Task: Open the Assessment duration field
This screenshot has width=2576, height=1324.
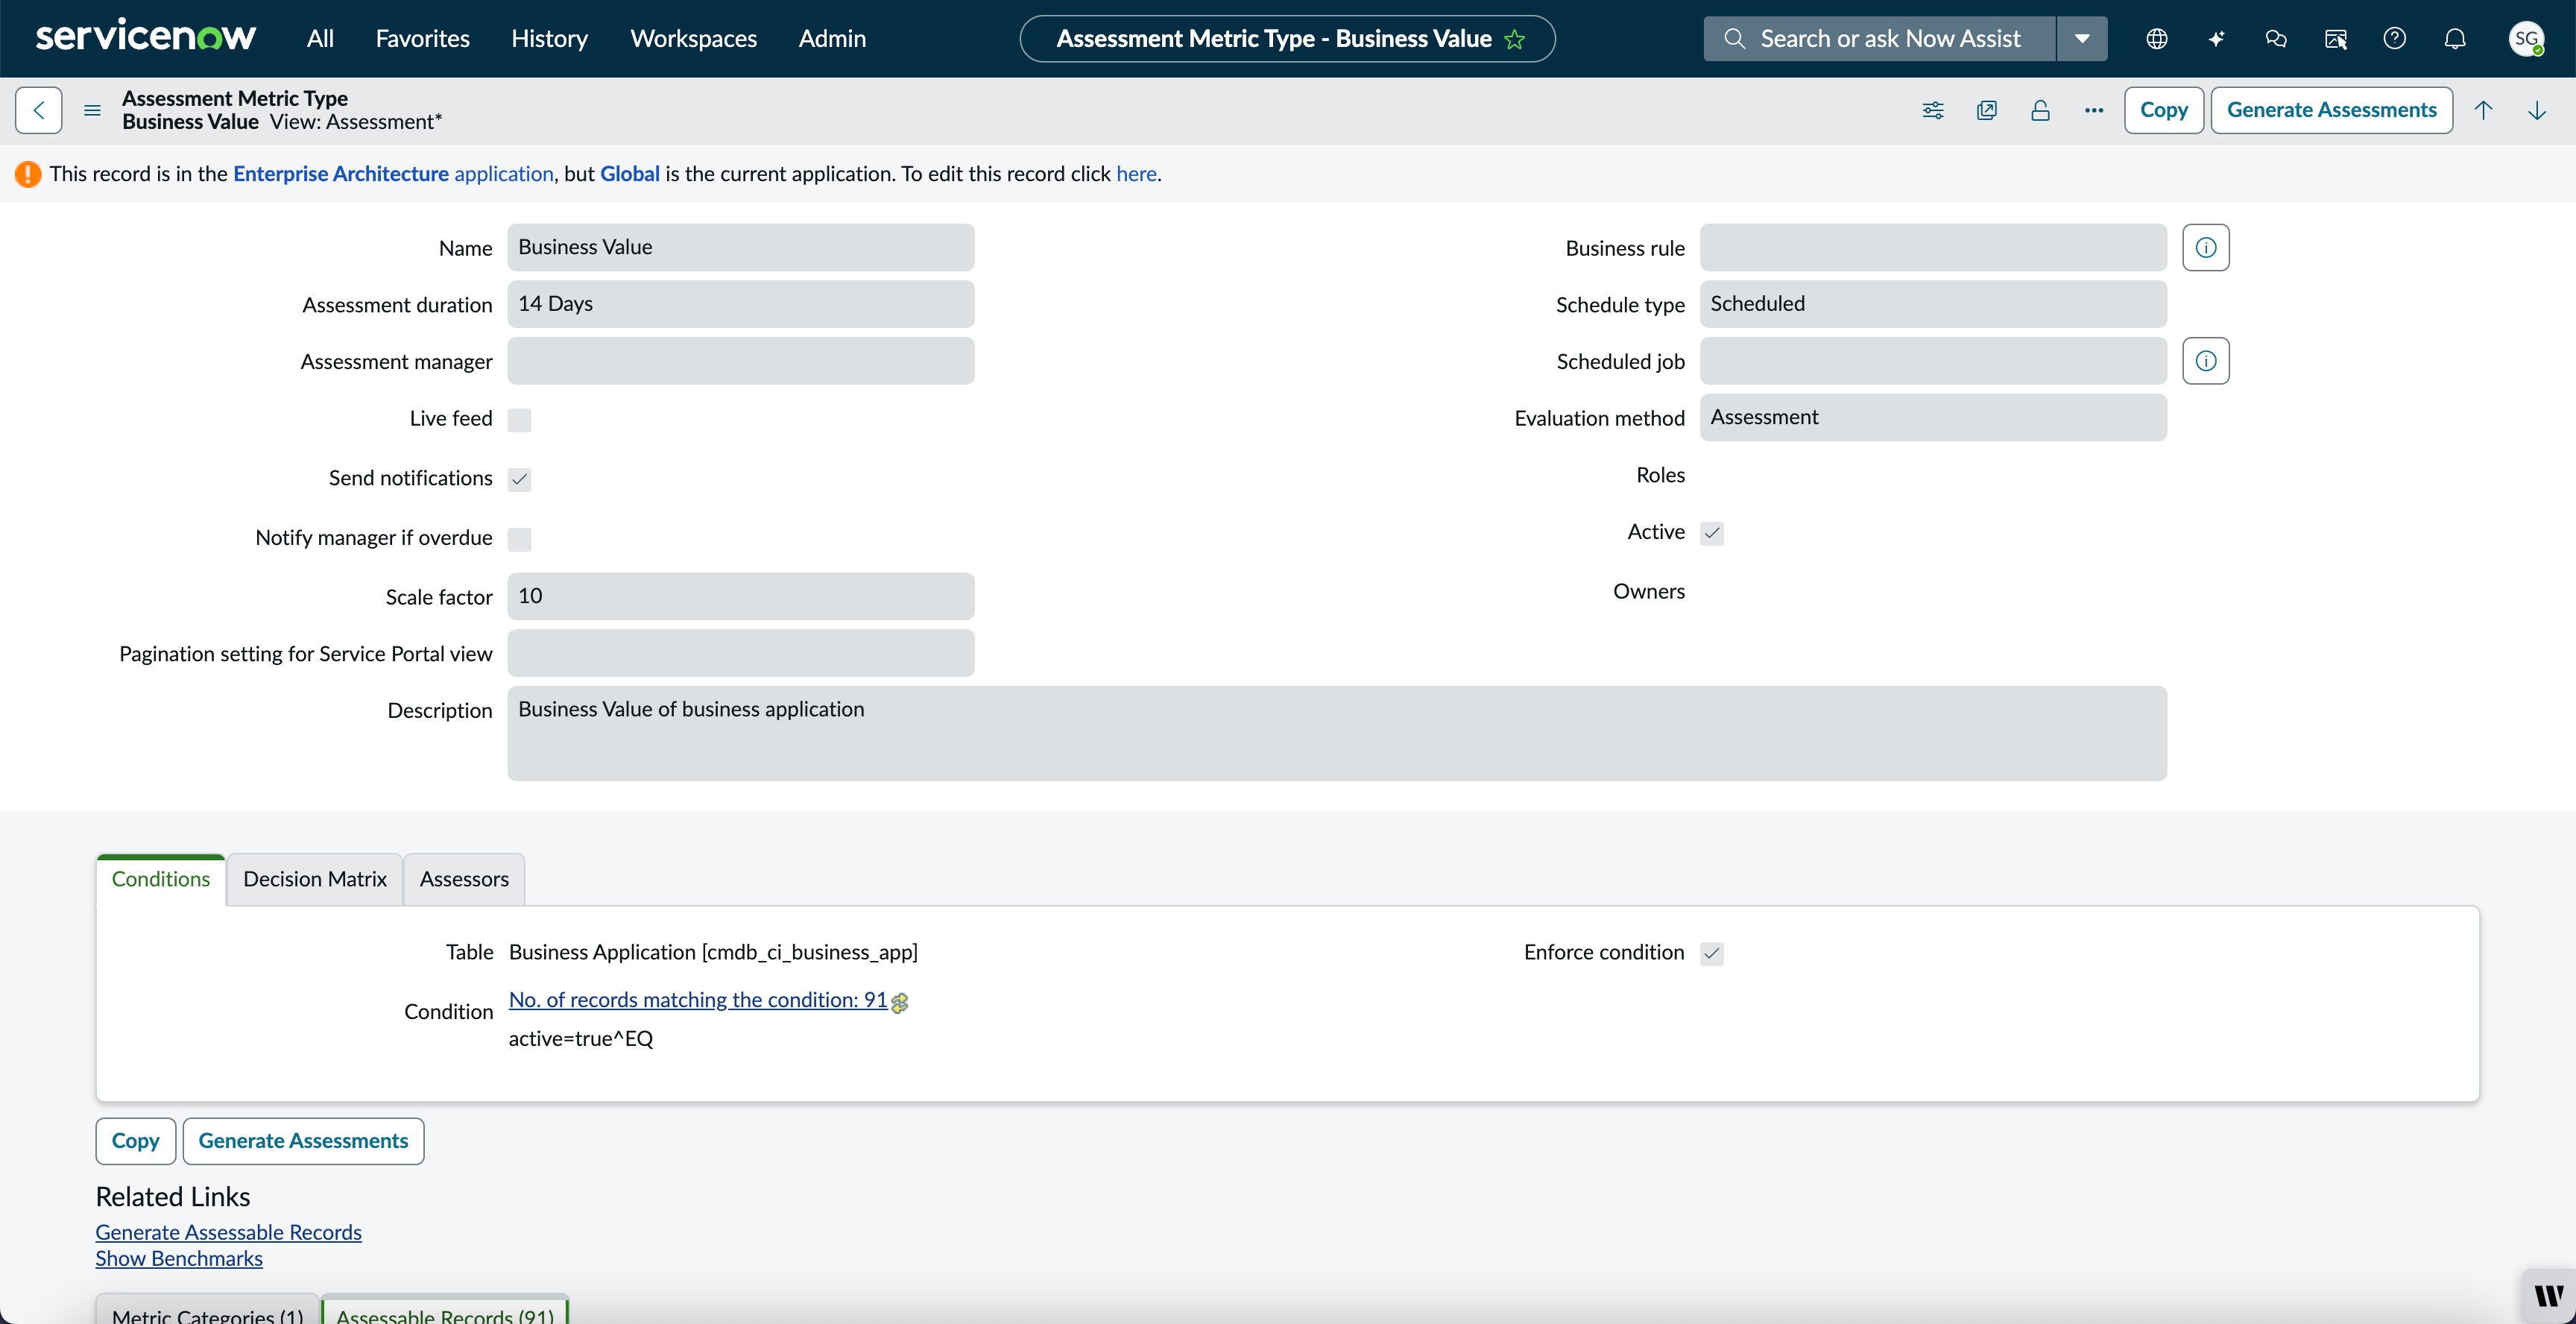Action: point(741,304)
